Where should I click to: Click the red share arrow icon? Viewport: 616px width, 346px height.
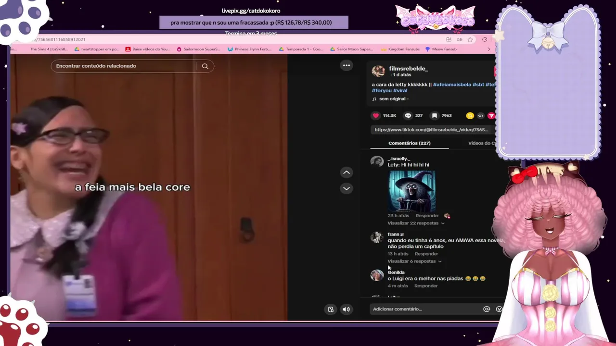pos(491,116)
